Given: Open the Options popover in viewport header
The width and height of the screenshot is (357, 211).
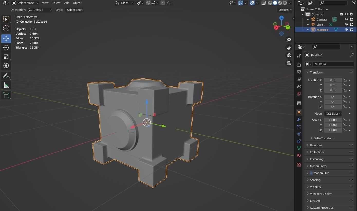Looking at the screenshot, I should pyautogui.click(x=285, y=10).
